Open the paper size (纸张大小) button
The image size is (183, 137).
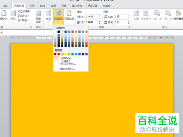(4, 16)
